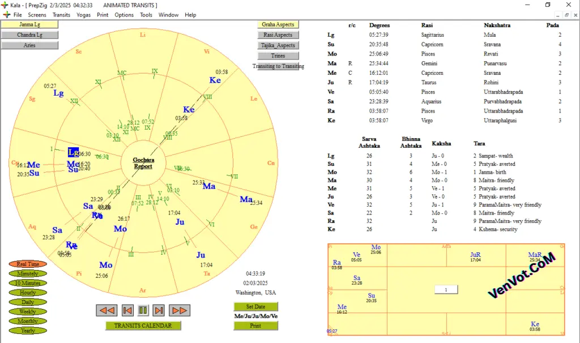This screenshot has width=580, height=343.
Task: Click the Set Date button
Action: click(255, 306)
